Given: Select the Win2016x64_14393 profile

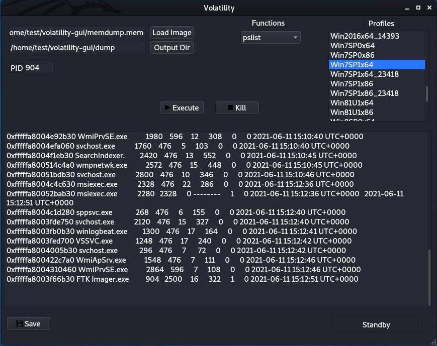Looking at the screenshot, I should [x=377, y=36].
